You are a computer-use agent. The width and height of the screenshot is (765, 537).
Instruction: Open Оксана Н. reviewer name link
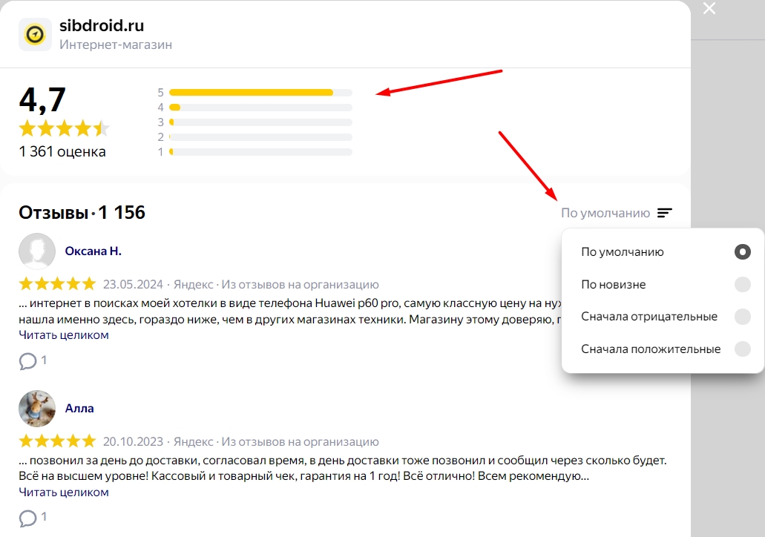tap(93, 251)
